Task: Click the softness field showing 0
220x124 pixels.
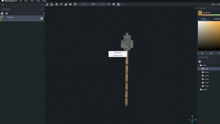Action: click(102, 4)
